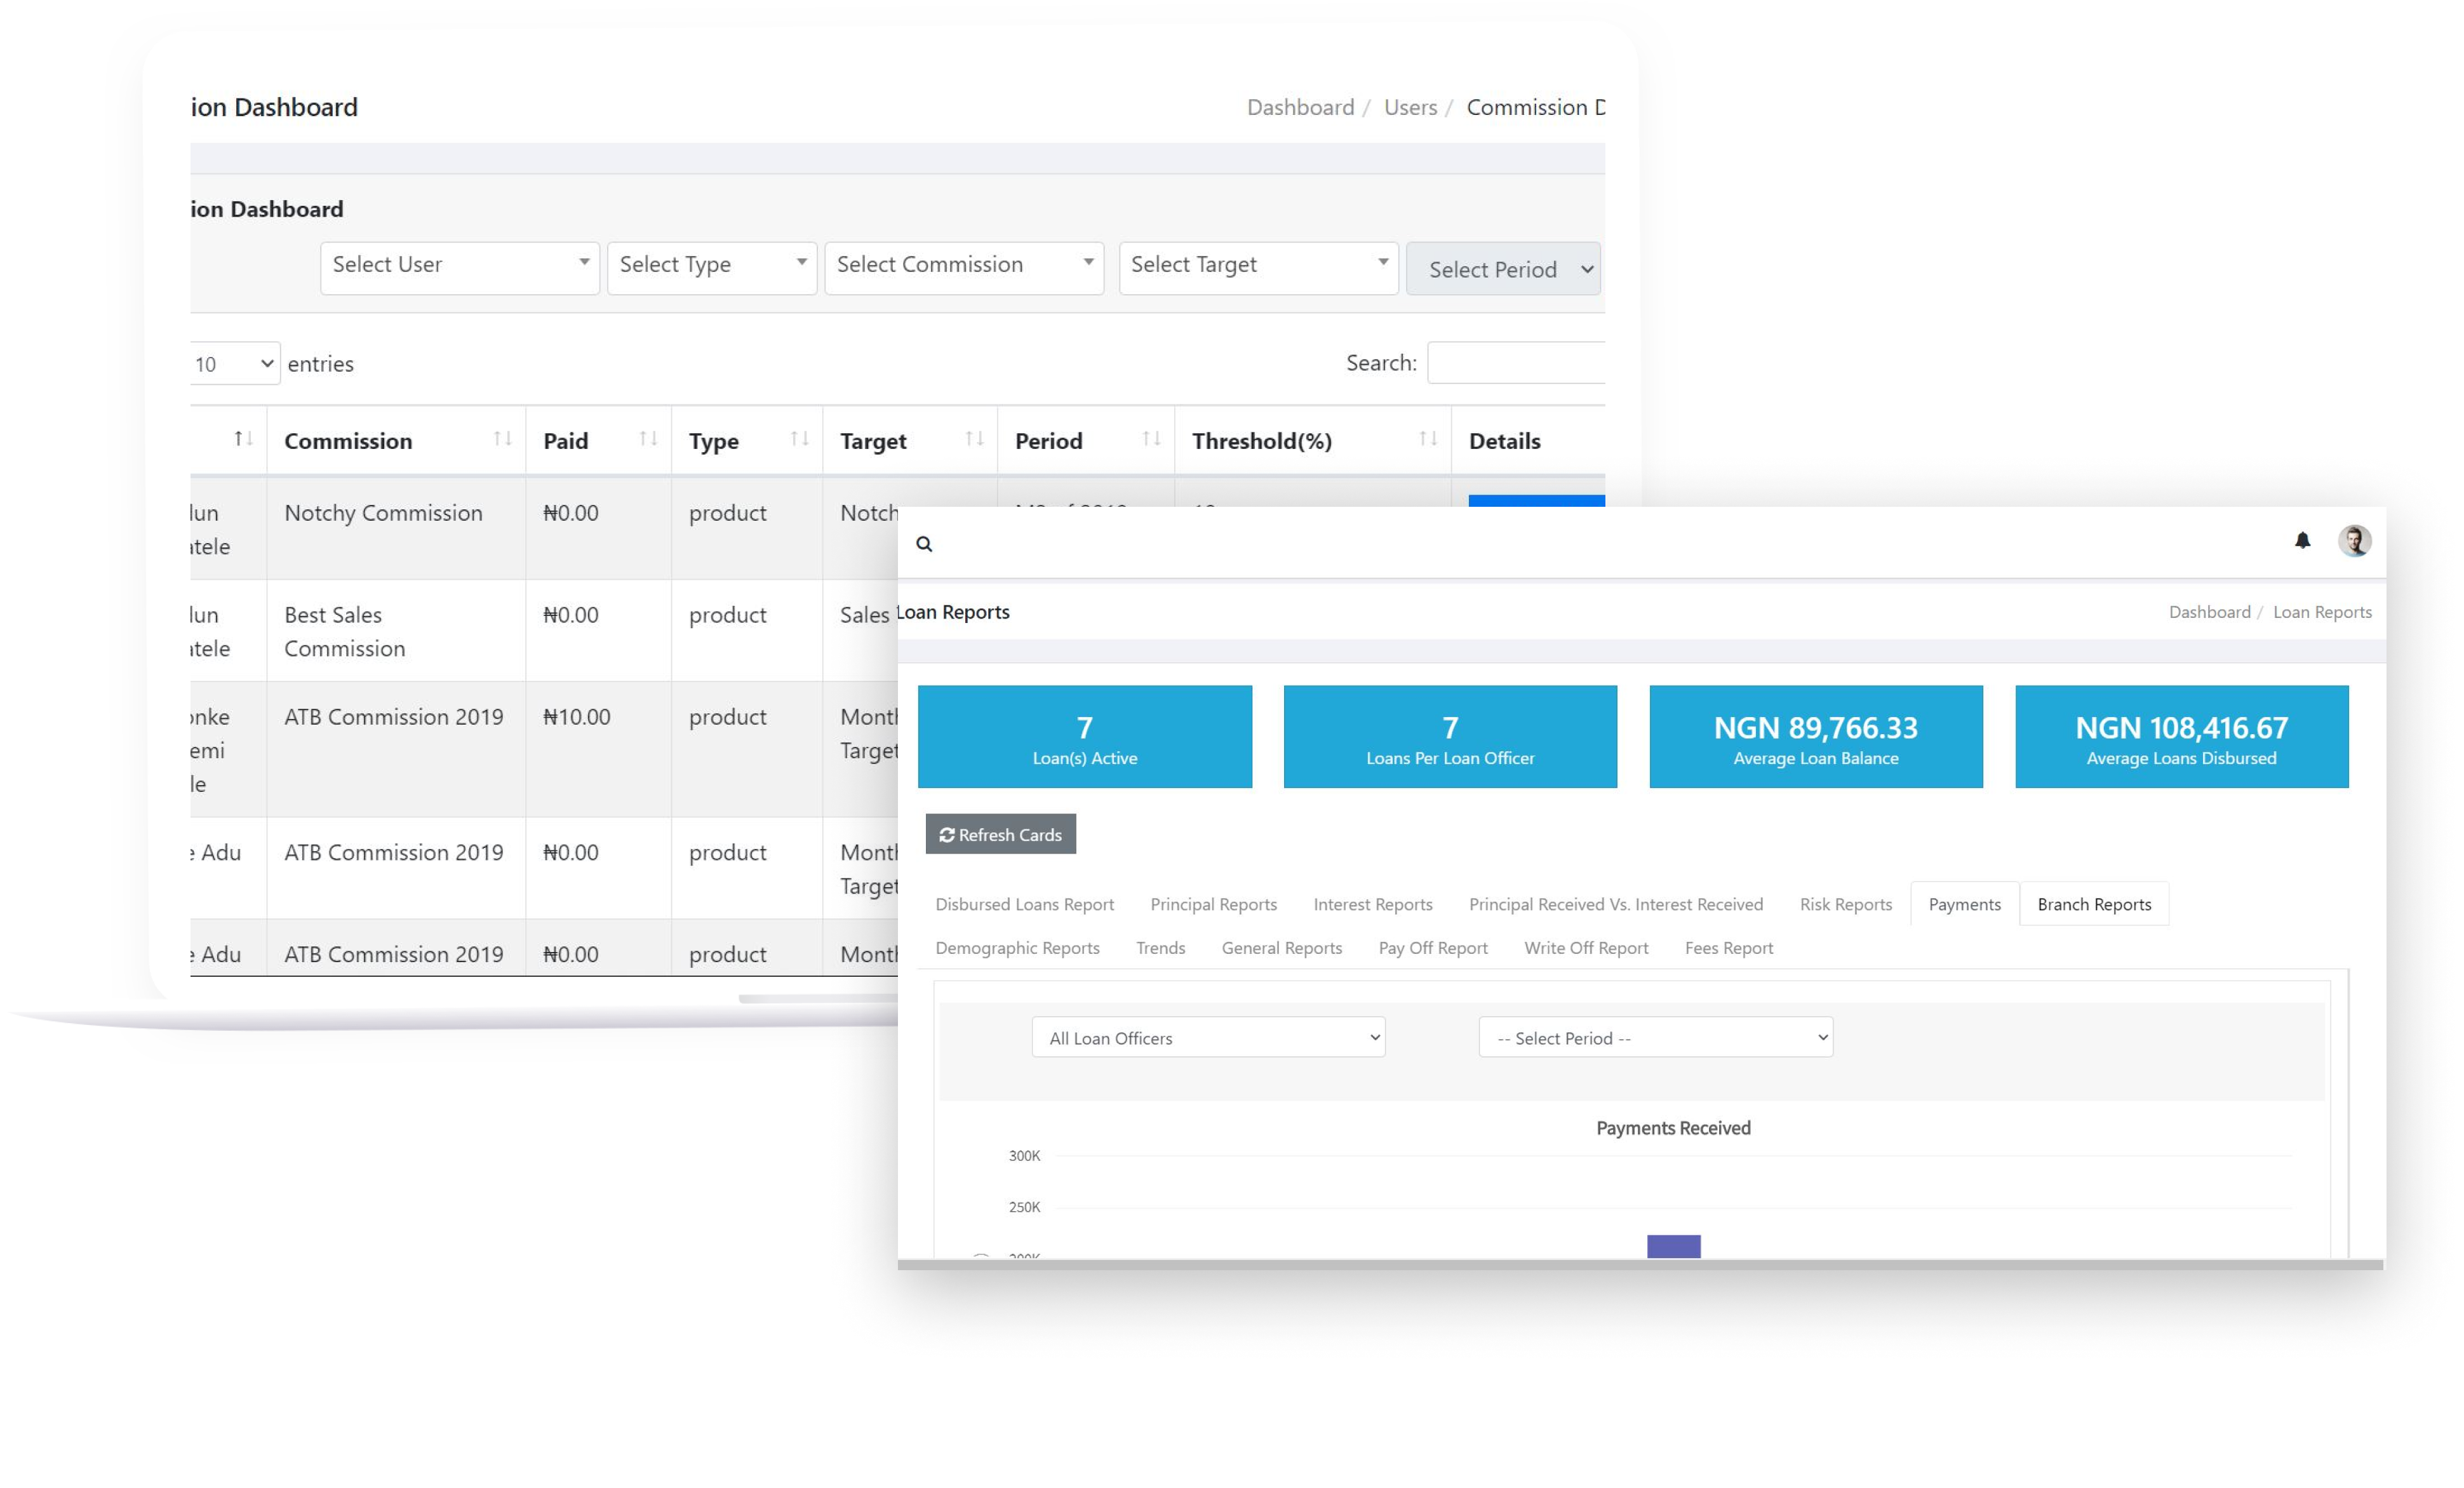Expand the Select Period chart filter
2464x1488 pixels.
tap(1655, 1038)
